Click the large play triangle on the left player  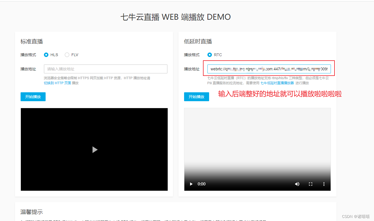click(x=95, y=150)
